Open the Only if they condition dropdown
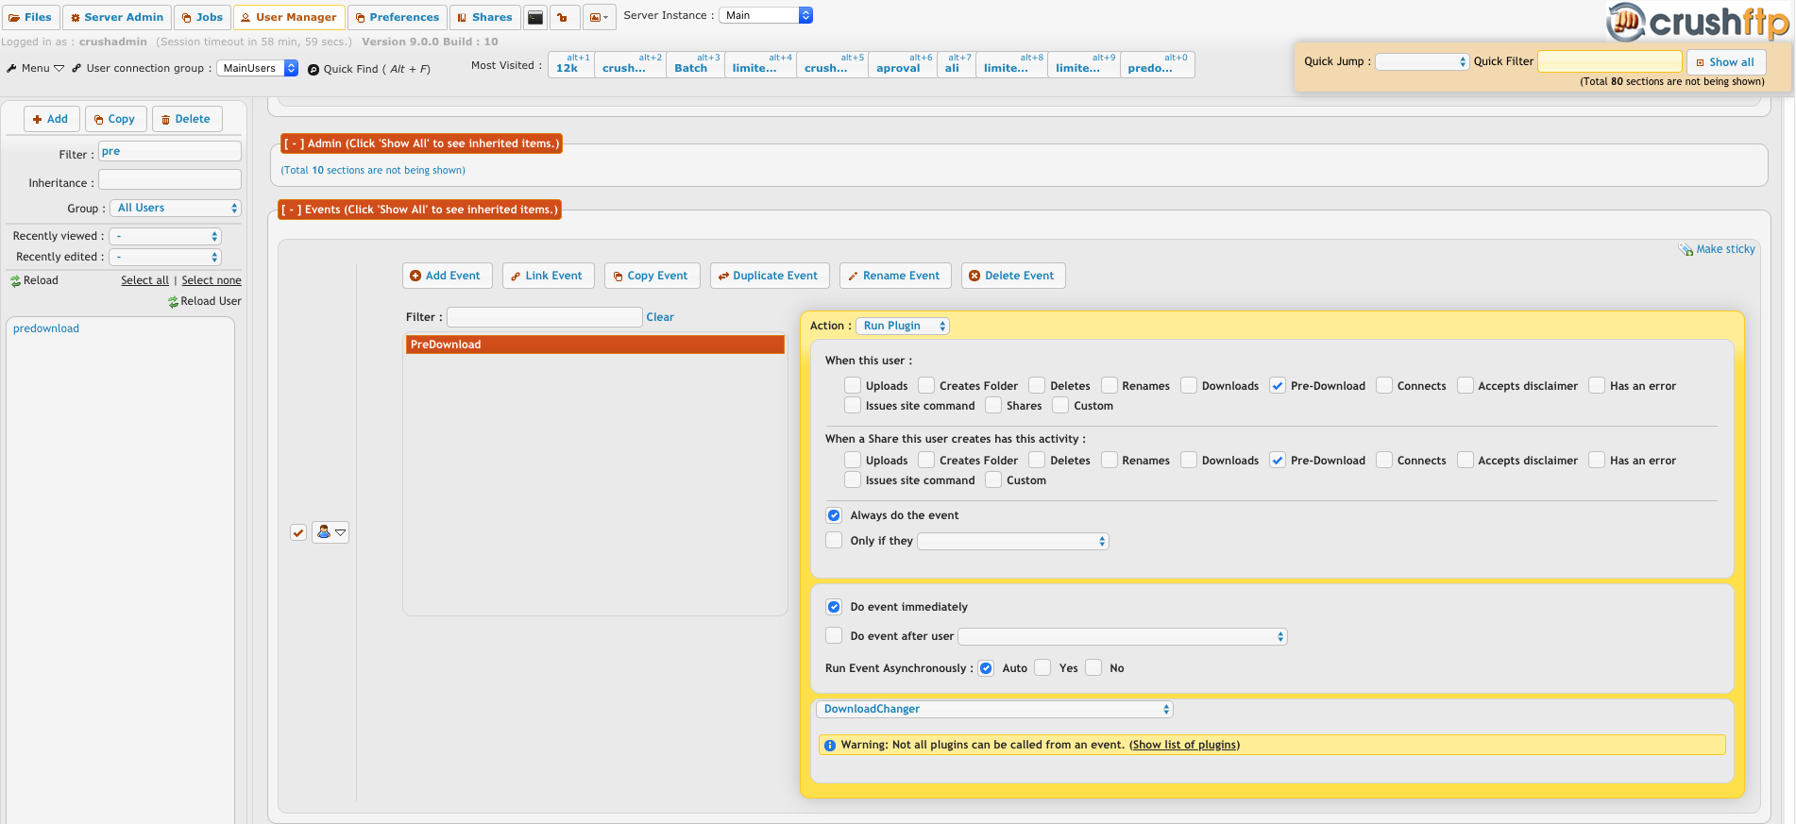This screenshot has width=1796, height=824. tap(1013, 542)
